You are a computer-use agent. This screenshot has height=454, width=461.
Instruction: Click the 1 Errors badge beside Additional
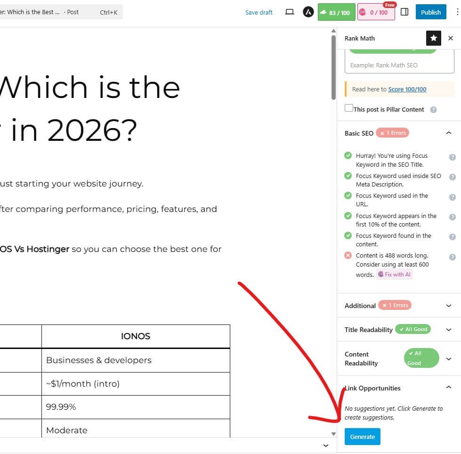[395, 305]
